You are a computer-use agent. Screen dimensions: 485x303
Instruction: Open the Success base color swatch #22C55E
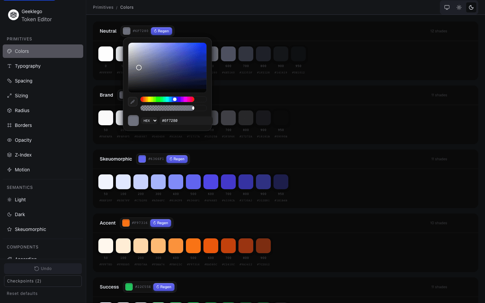(x=129, y=287)
